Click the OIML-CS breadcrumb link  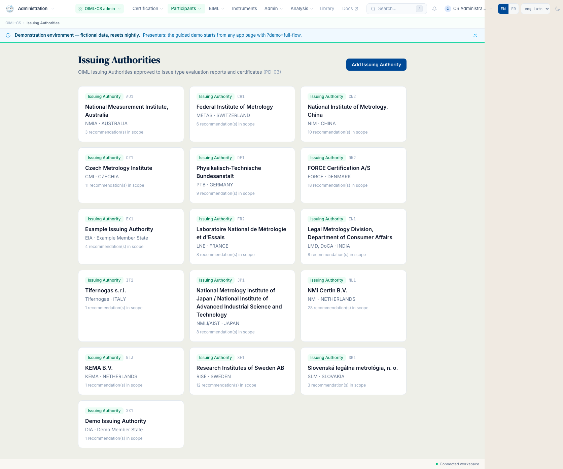(13, 23)
